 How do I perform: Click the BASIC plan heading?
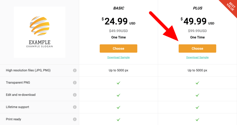118,9
